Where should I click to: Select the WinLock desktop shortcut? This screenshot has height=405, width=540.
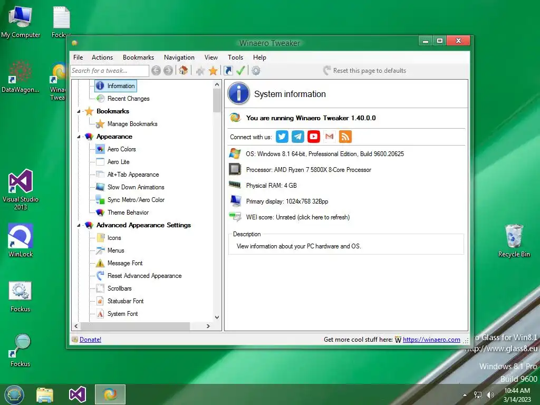(21, 240)
